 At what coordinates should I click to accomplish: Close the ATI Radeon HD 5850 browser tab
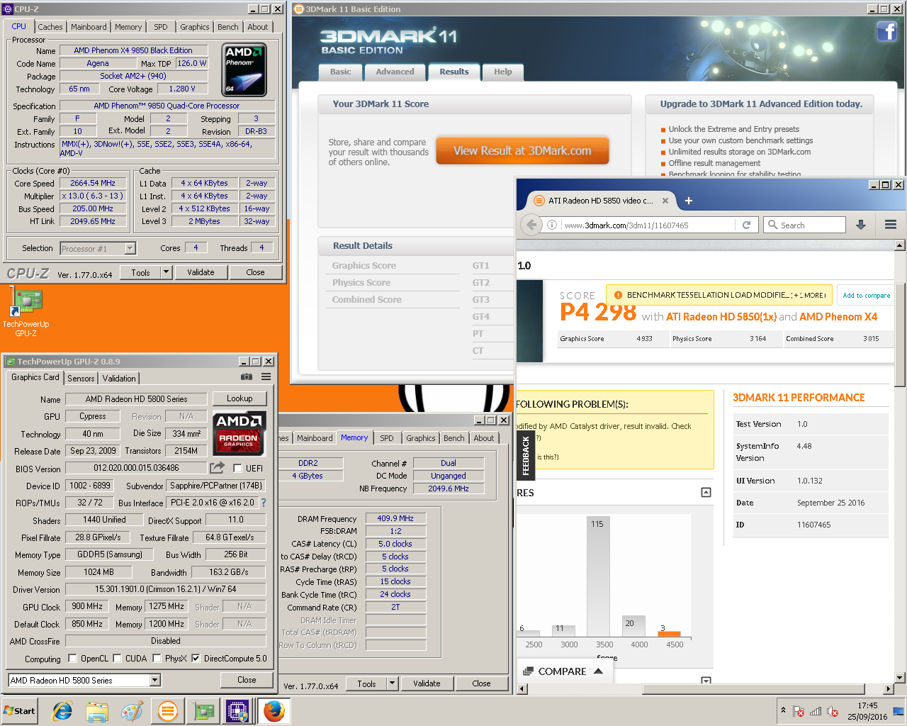pyautogui.click(x=665, y=201)
